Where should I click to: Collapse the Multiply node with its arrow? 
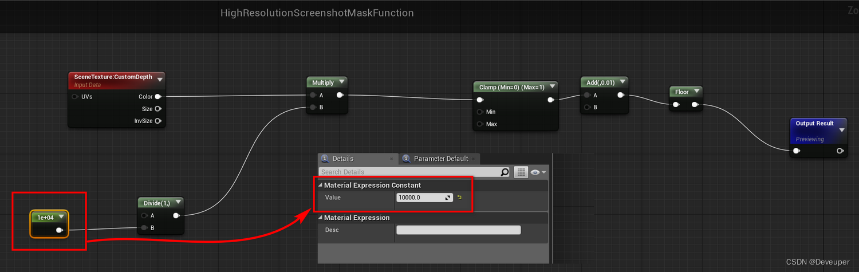point(342,82)
